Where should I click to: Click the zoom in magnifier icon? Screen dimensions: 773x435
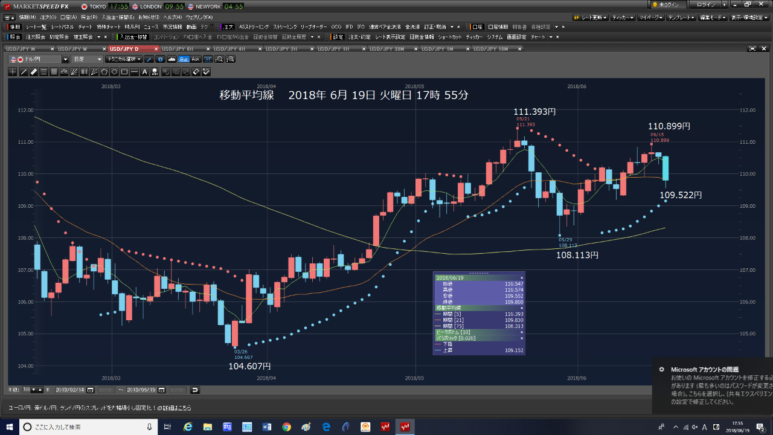pos(230,59)
